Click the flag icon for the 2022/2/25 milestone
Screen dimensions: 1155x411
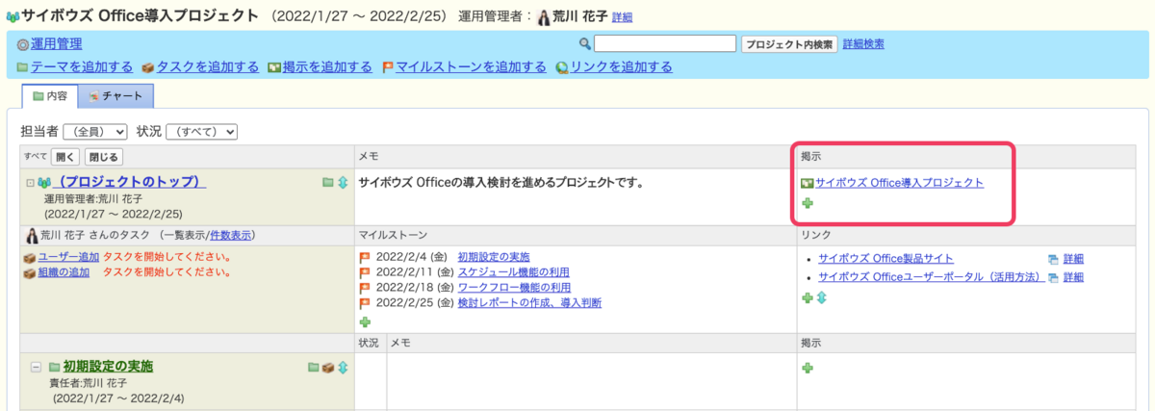[x=365, y=302]
